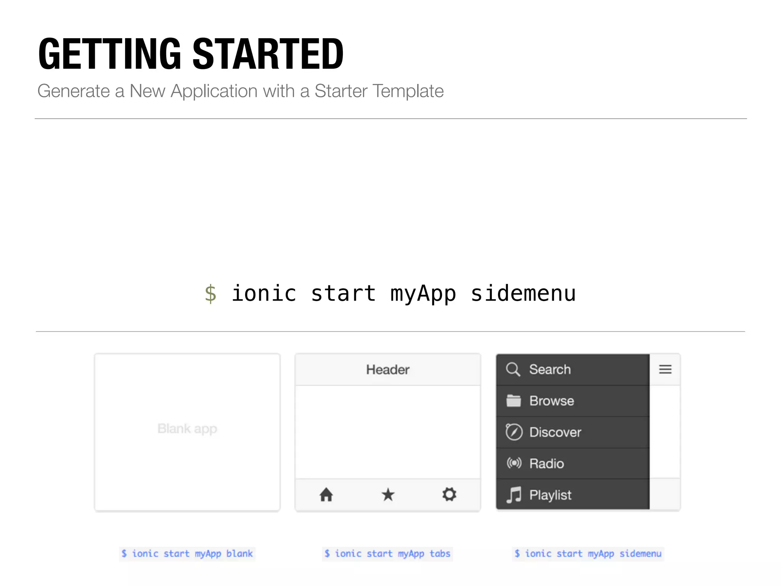Click the magnifier Search icon
This screenshot has width=781, height=586.
click(513, 369)
